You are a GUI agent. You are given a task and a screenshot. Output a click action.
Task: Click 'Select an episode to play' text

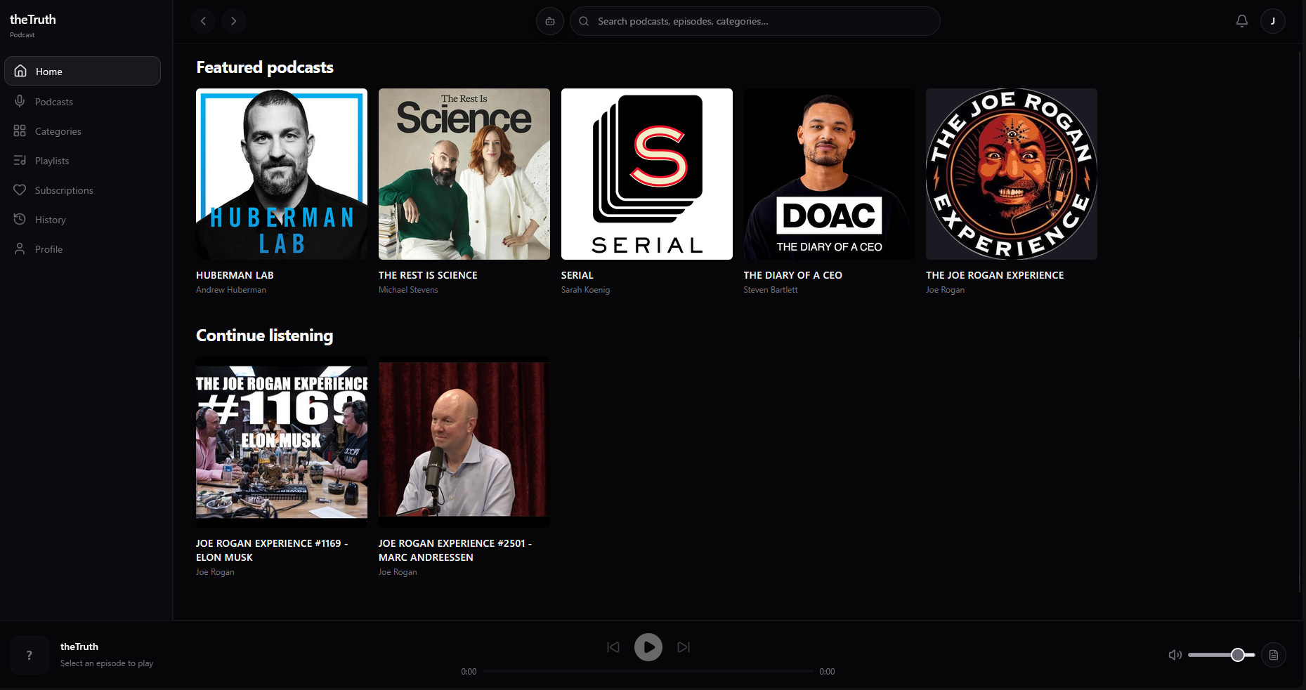(x=107, y=663)
